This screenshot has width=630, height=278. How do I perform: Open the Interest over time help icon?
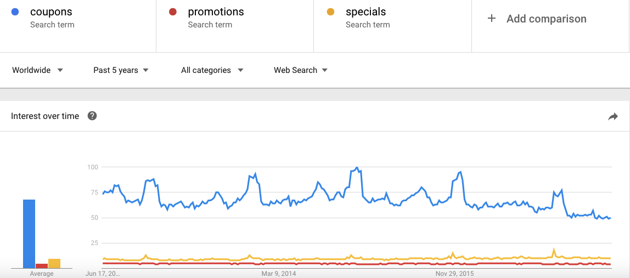pos(92,116)
